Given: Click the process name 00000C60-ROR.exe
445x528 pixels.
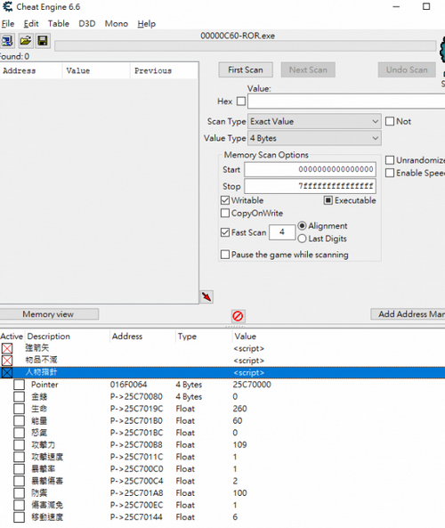Looking at the screenshot, I should coord(238,36).
